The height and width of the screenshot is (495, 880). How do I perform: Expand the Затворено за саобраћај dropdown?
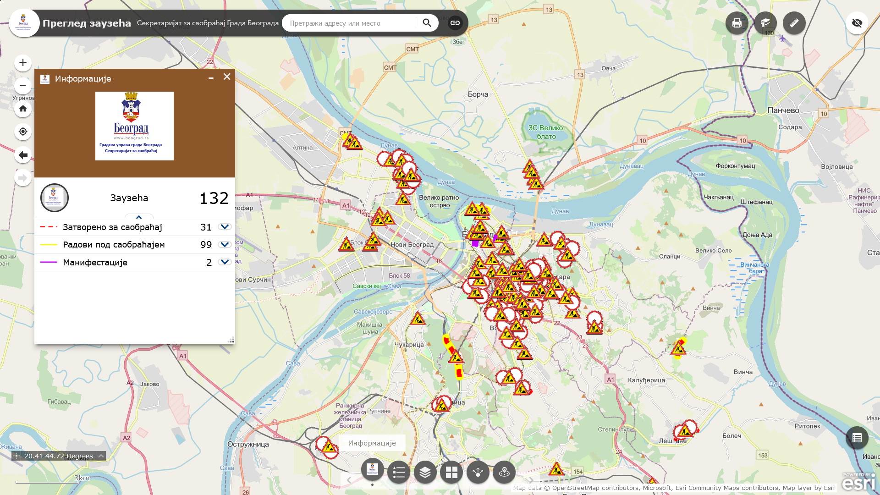(224, 226)
